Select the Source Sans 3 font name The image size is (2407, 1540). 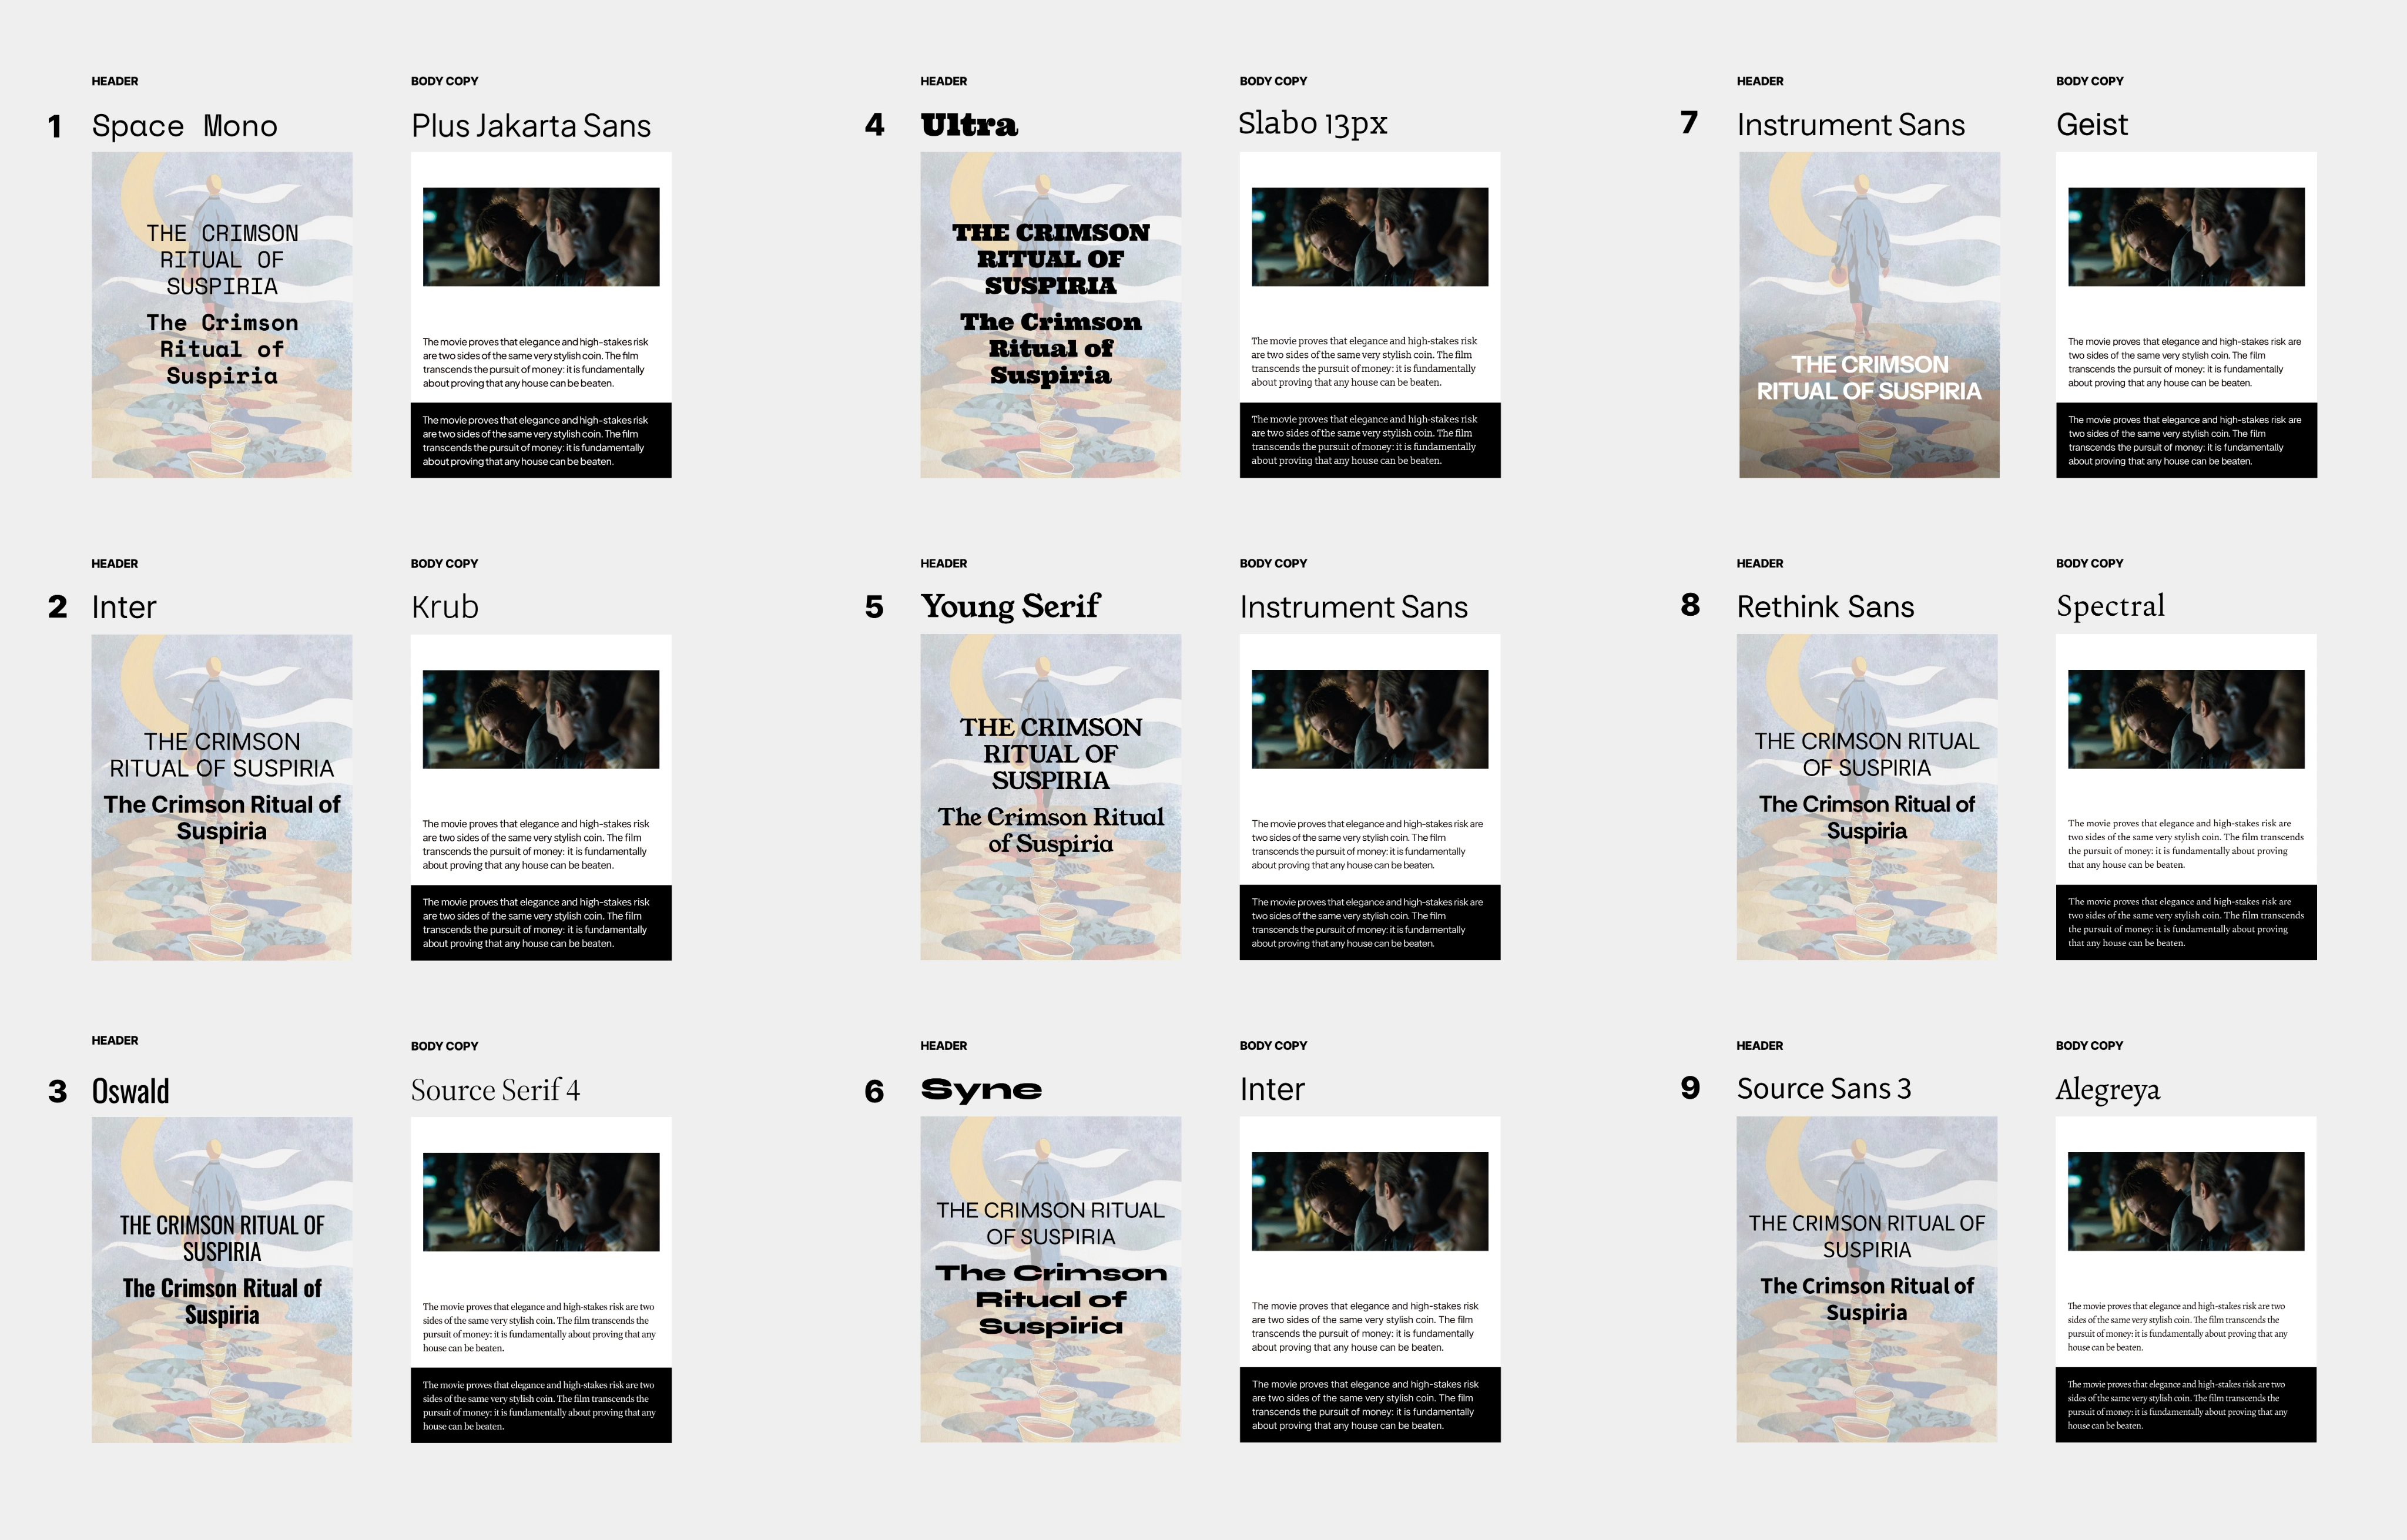1824,1089
